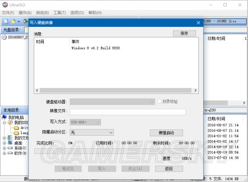Click the 格式化 button
This screenshot has height=182, width=248.
click(x=68, y=169)
